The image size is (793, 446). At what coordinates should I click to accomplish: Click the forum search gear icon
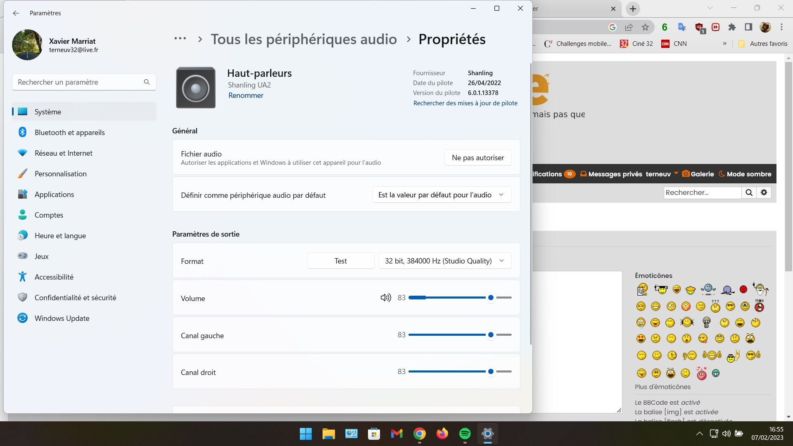[764, 192]
